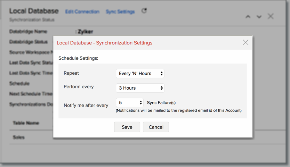The height and width of the screenshot is (167, 290).
Task: Open the sync failure count dropdown
Action: (129, 102)
